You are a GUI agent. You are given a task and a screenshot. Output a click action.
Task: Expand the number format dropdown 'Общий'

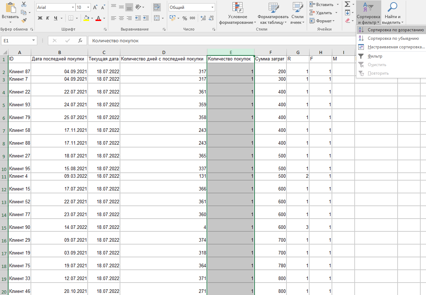(212, 7)
